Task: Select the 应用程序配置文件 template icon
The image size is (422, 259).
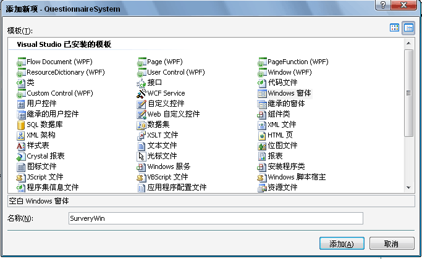Action: (x=141, y=188)
